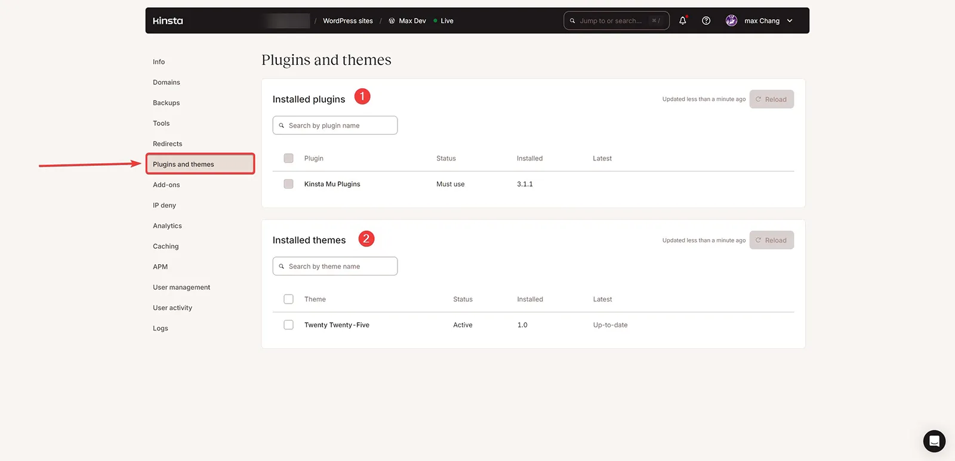Click the Up-to-date latest cell
The width and height of the screenshot is (955, 461).
pos(611,325)
